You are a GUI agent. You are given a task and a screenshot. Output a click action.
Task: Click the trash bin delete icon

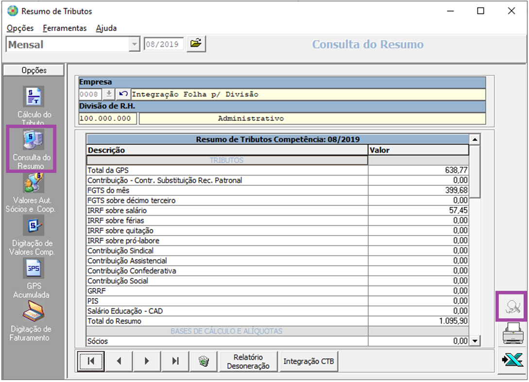[x=204, y=361]
